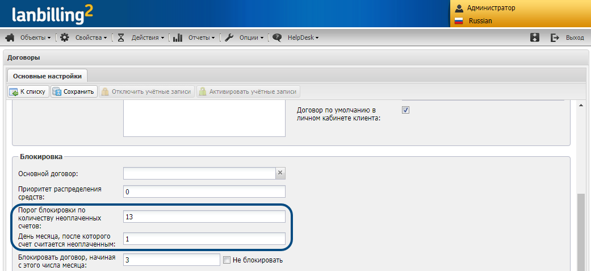Screen dimensions: 591x271
Task: Click the logout arrow icon
Action: point(555,37)
